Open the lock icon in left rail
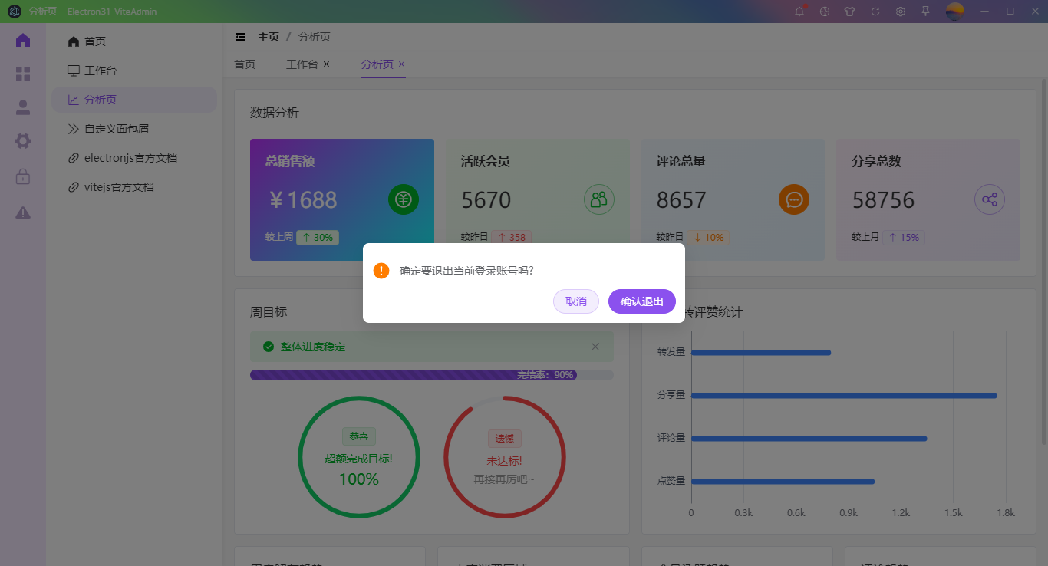Image resolution: width=1048 pixels, height=566 pixels. [x=23, y=176]
